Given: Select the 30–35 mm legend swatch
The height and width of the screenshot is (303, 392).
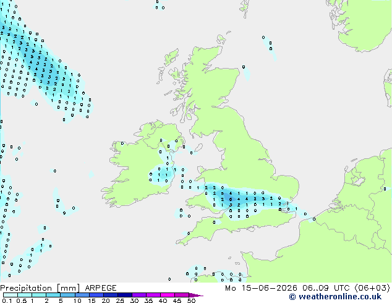Looking at the screenshot, I should (138, 295).
